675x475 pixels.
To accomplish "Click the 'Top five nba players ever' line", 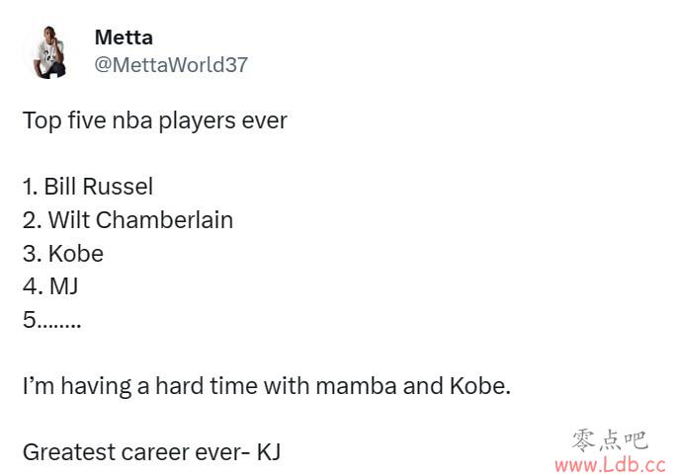I will click(154, 120).
